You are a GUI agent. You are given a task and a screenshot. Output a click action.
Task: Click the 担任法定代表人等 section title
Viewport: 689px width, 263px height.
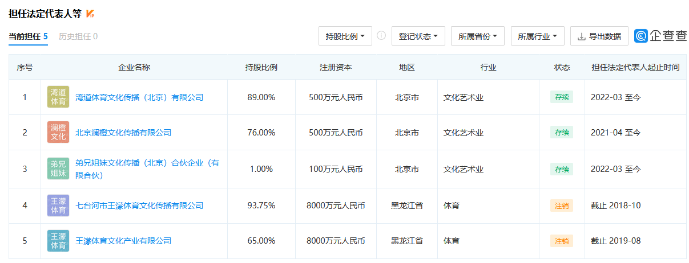click(x=45, y=14)
